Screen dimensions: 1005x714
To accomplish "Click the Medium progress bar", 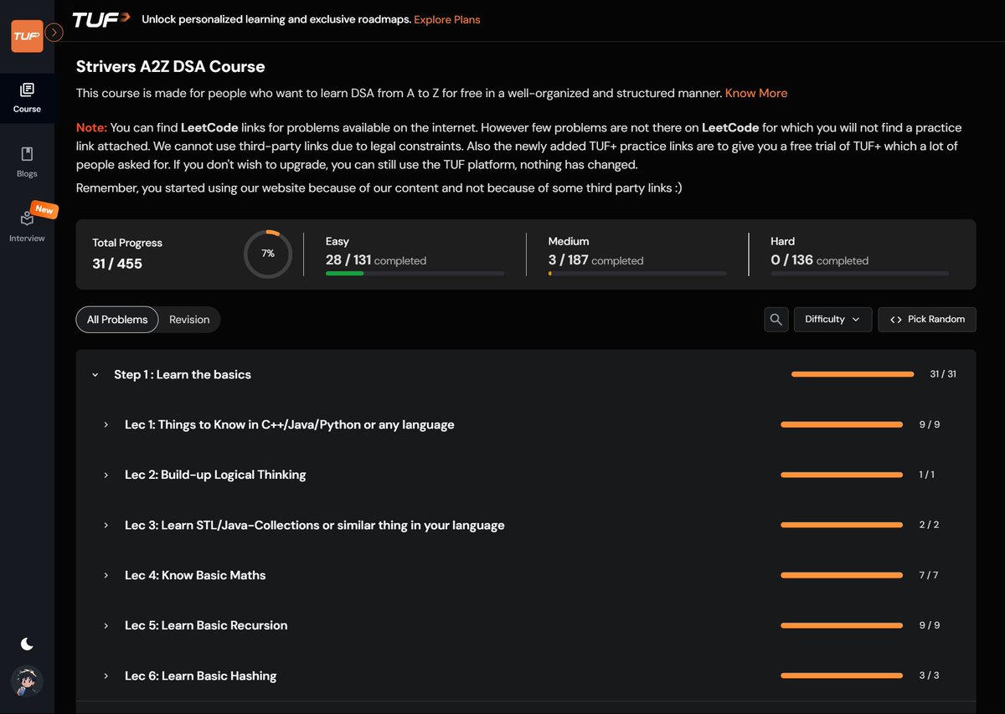I will point(637,274).
